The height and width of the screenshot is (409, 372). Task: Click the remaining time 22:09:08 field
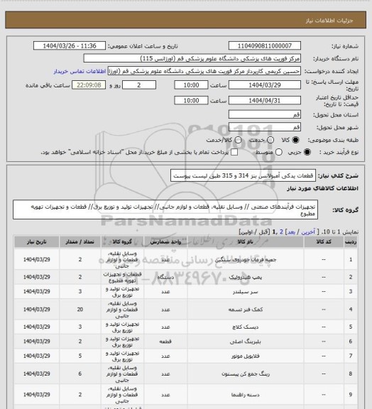89,85
